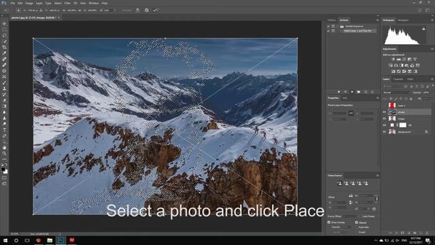Add a layer mask from Layers footer
Viewport: 435px width, 245px height.
402,233
